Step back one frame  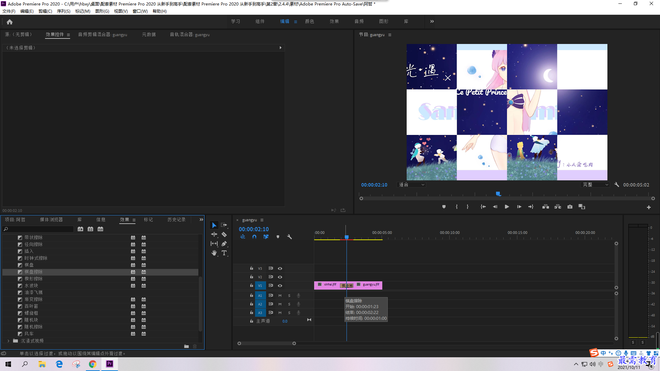pos(495,207)
